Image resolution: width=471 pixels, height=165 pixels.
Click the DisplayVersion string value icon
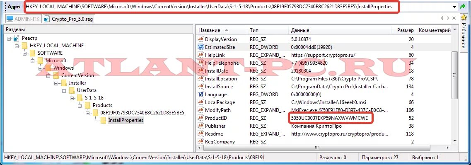click(x=200, y=39)
